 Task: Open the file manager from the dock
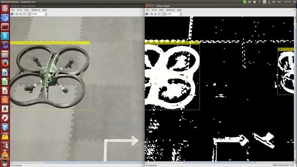tap(5, 55)
